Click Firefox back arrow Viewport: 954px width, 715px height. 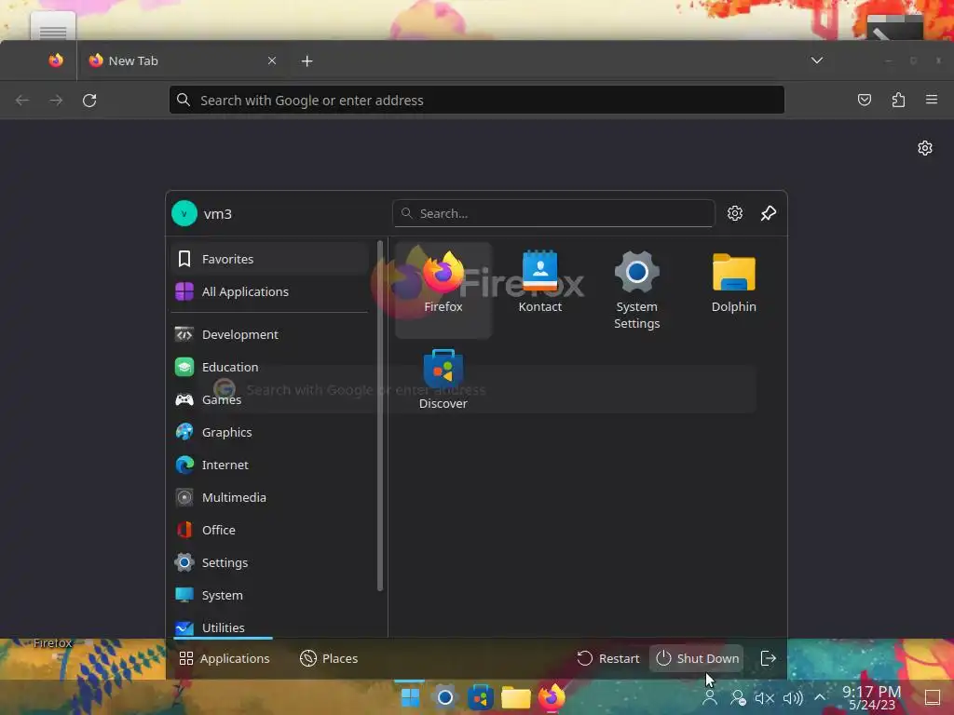(x=22, y=101)
